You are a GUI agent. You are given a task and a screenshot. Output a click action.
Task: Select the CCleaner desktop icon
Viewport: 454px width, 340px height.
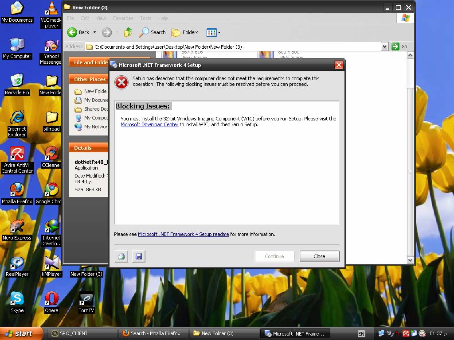click(x=51, y=157)
